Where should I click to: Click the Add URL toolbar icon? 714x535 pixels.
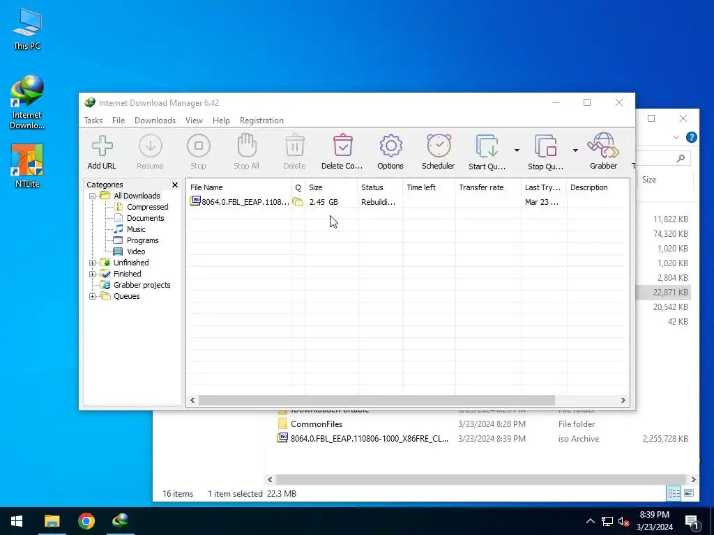[102, 146]
